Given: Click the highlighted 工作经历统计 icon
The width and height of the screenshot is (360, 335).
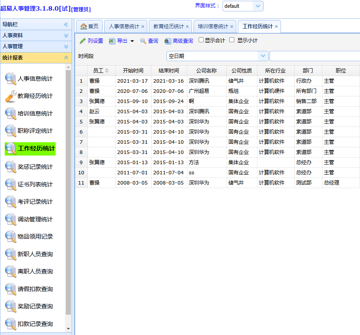Looking at the screenshot, I should (x=11, y=149).
